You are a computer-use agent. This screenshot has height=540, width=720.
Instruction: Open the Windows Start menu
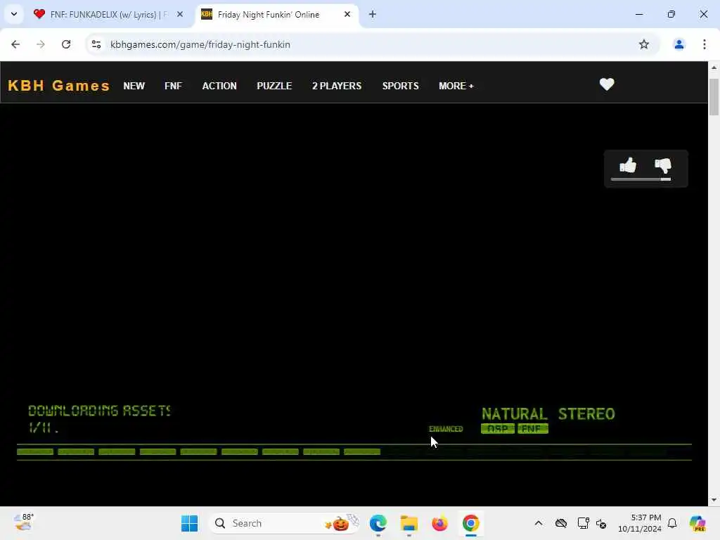click(189, 523)
